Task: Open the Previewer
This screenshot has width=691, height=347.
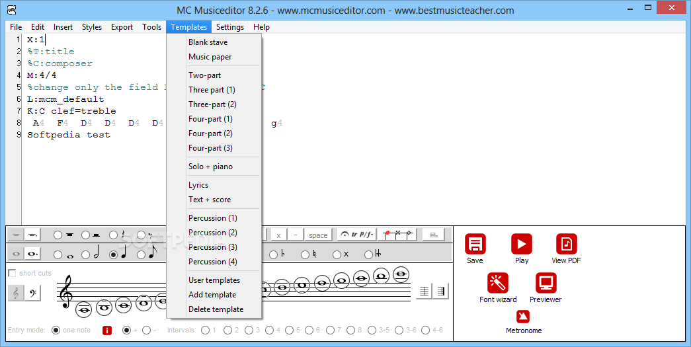Action: tap(546, 283)
